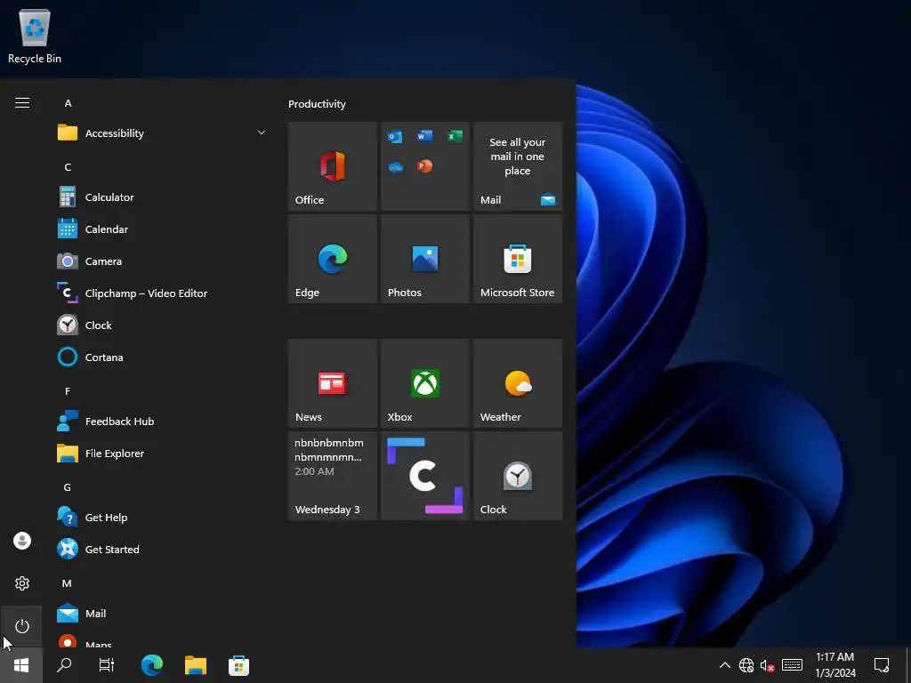
Task: Launch Edge from the taskbar
Action: click(x=151, y=665)
